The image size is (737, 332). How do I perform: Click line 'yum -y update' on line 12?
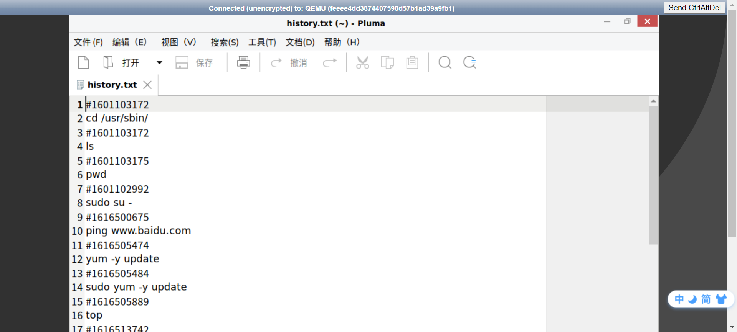[122, 259]
